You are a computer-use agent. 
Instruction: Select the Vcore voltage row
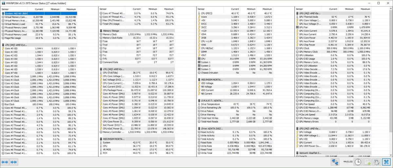[x=235, y=17]
